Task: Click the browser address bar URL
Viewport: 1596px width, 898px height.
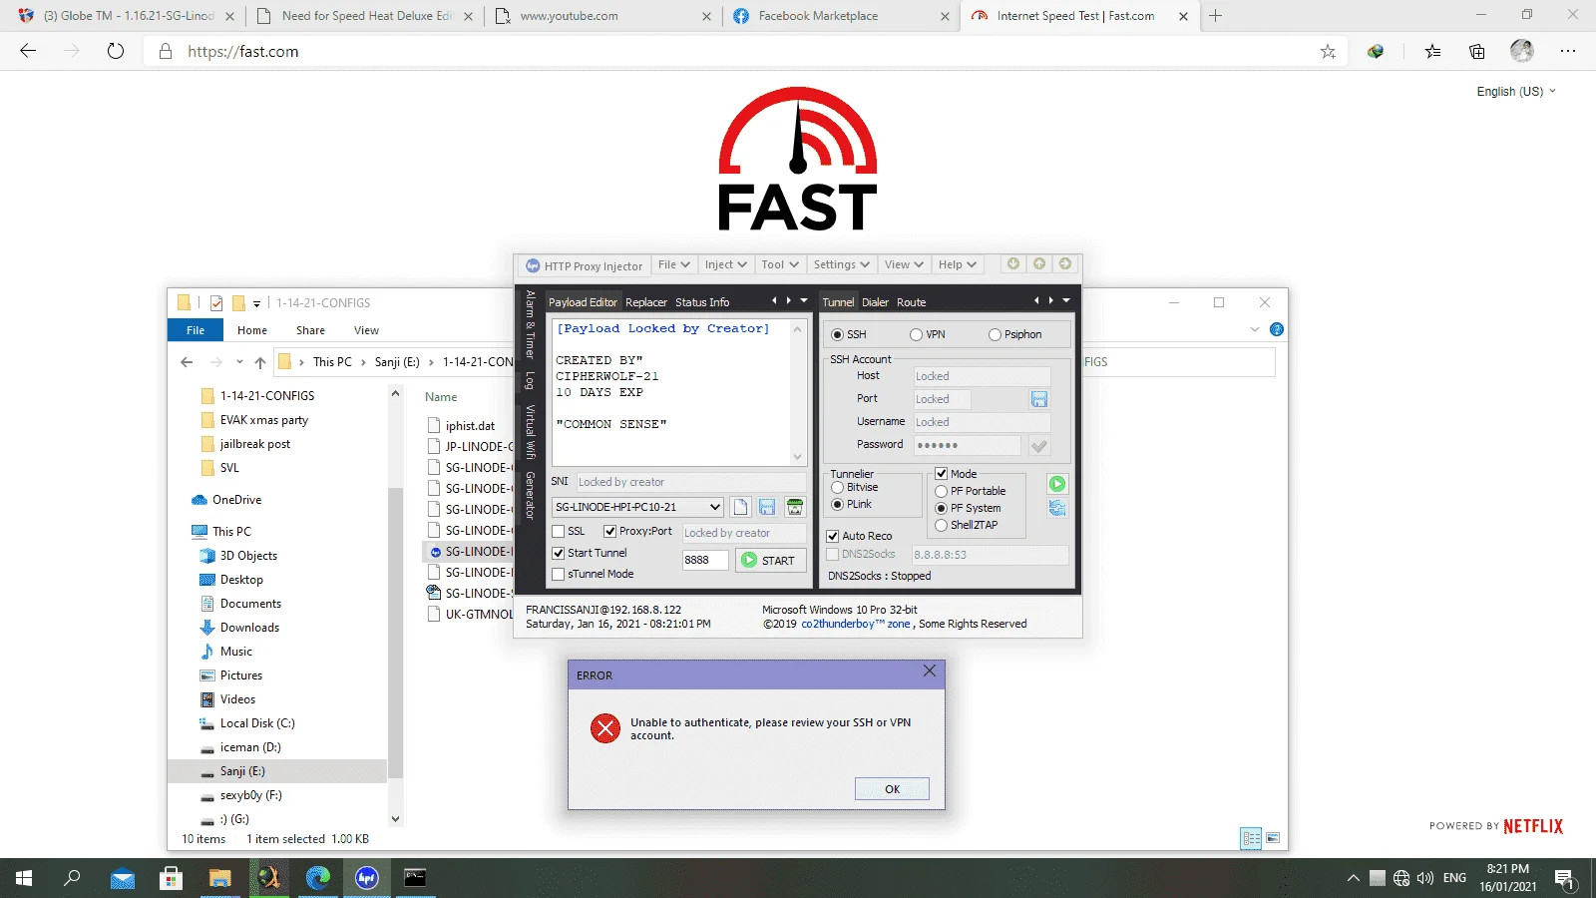Action: point(243,52)
